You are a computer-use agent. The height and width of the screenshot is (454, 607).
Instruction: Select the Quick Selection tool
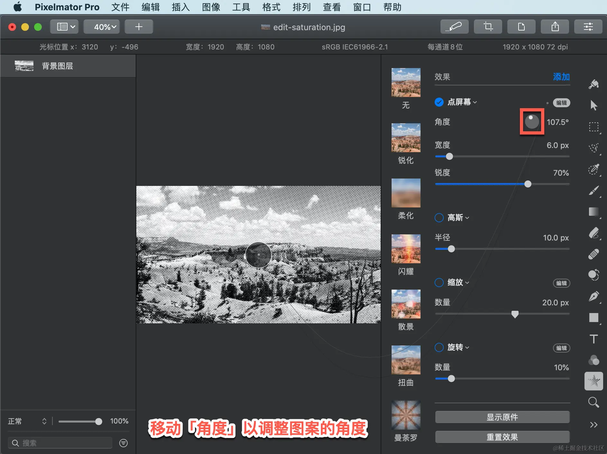(593, 169)
